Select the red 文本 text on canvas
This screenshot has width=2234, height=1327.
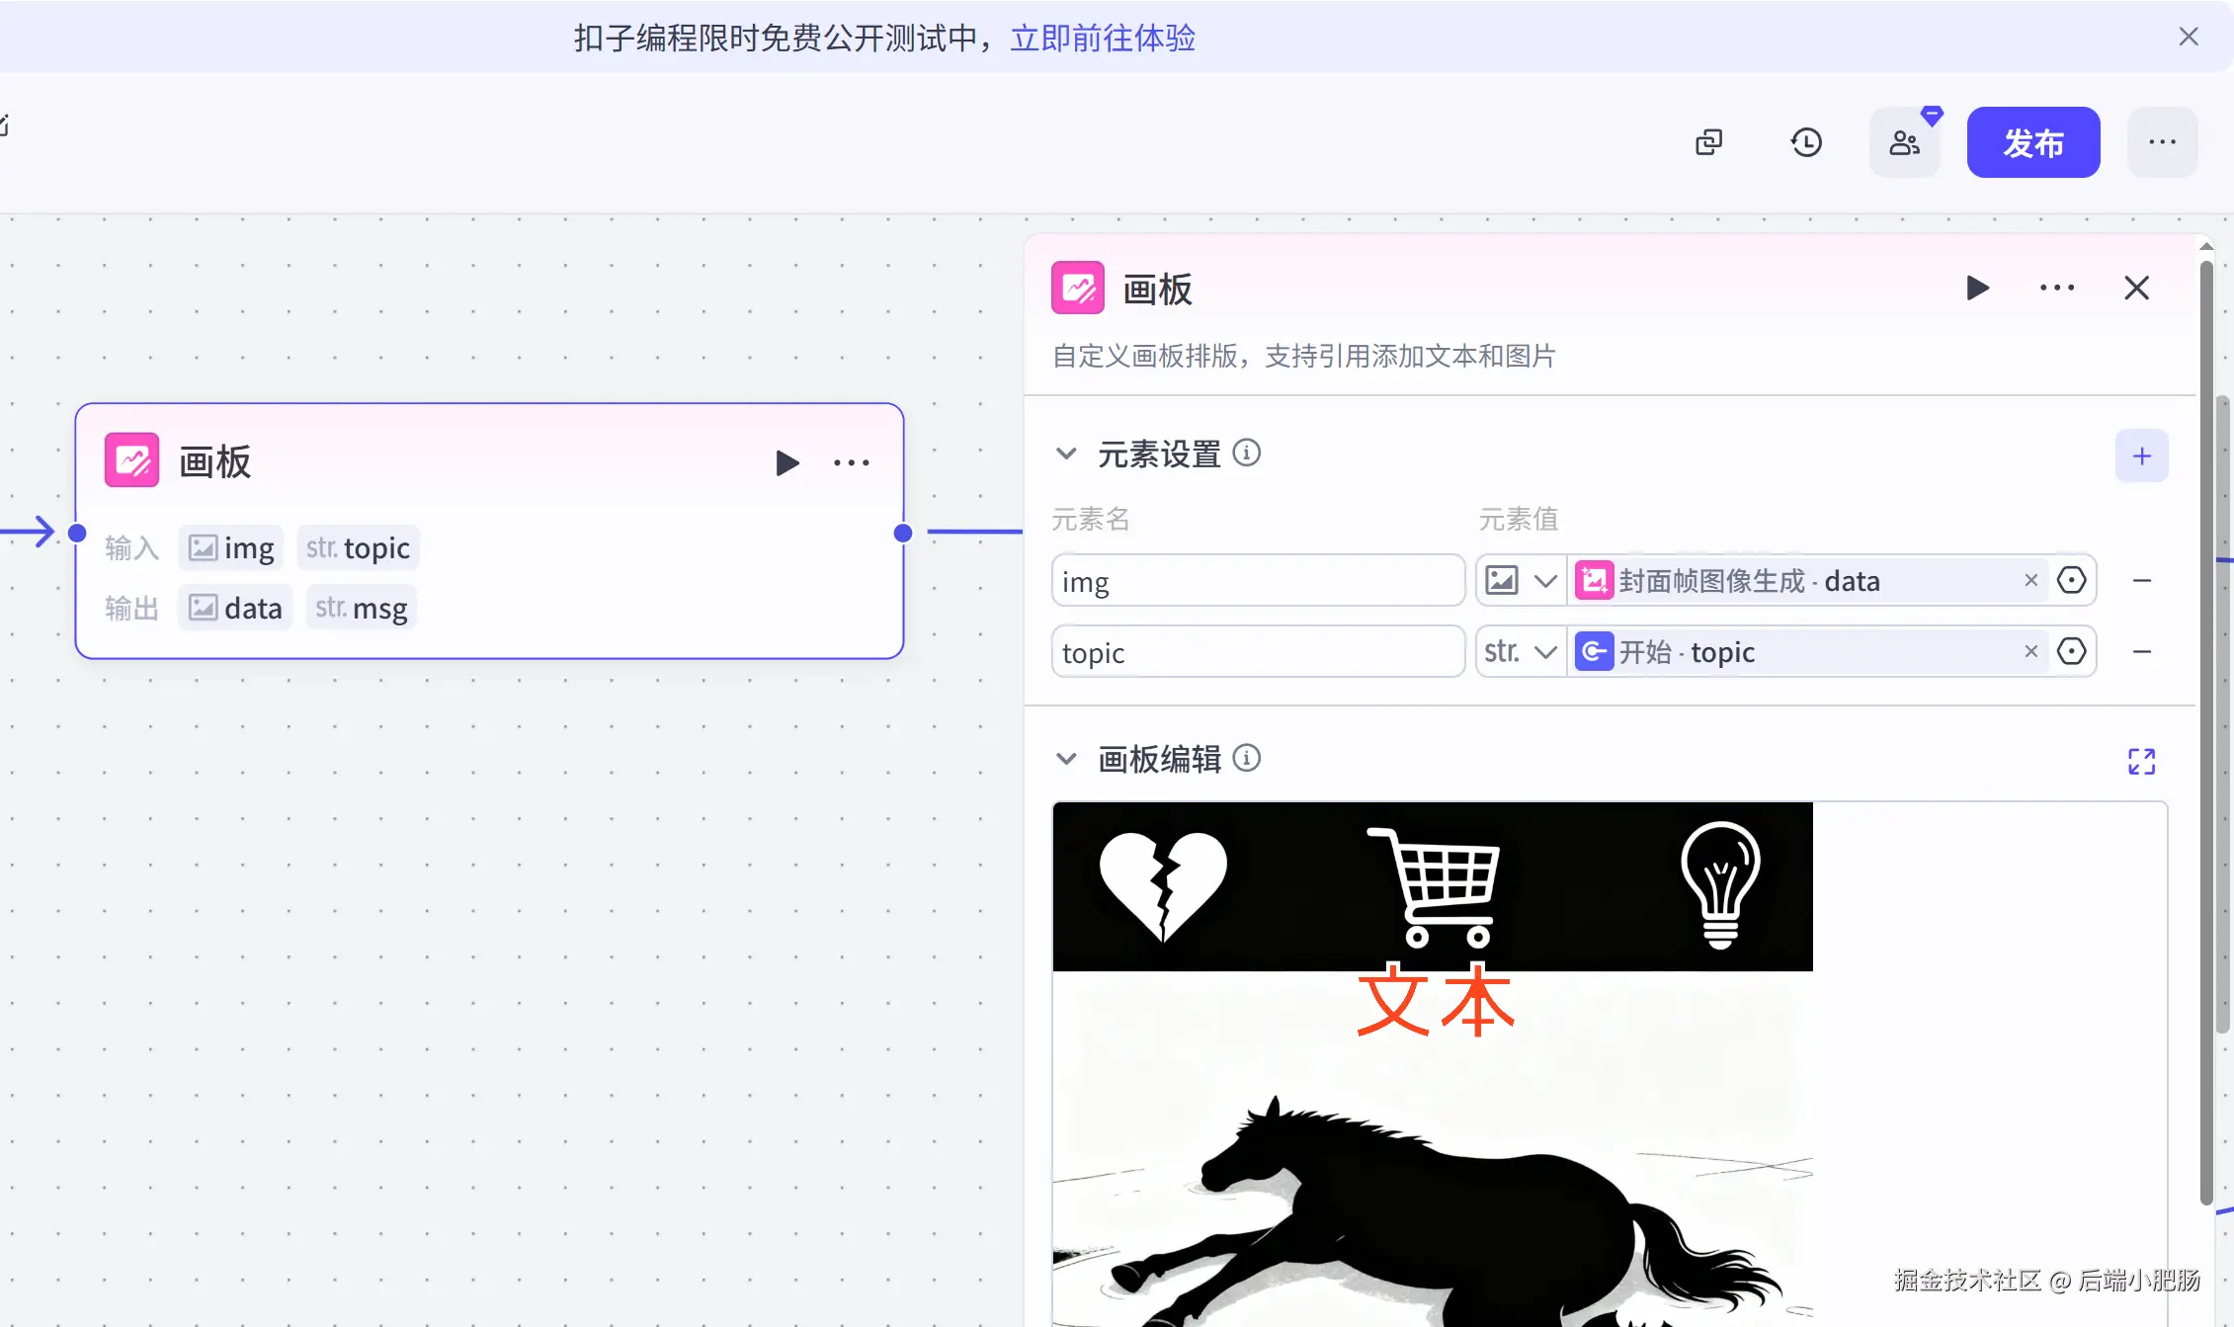(1435, 1001)
